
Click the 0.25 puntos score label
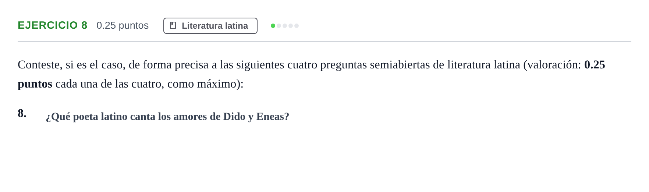tap(123, 25)
